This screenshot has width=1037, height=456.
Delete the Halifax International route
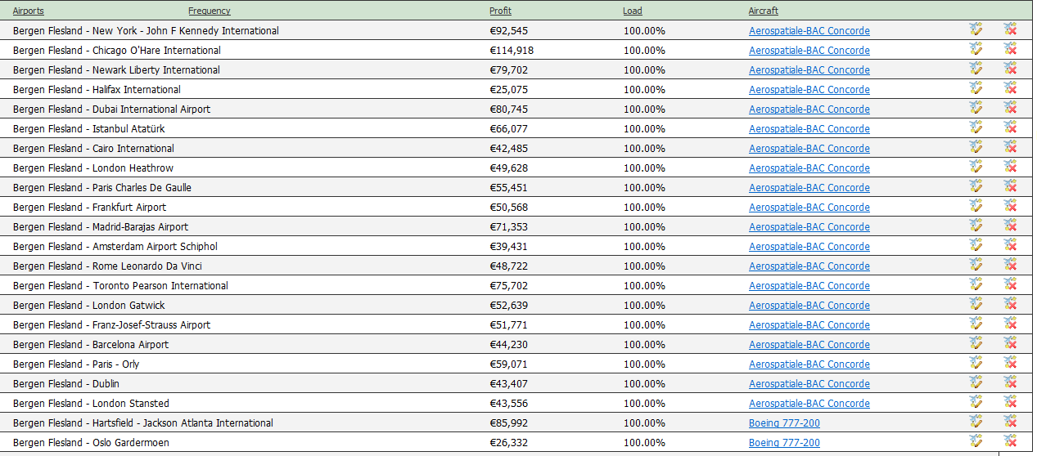1011,88
